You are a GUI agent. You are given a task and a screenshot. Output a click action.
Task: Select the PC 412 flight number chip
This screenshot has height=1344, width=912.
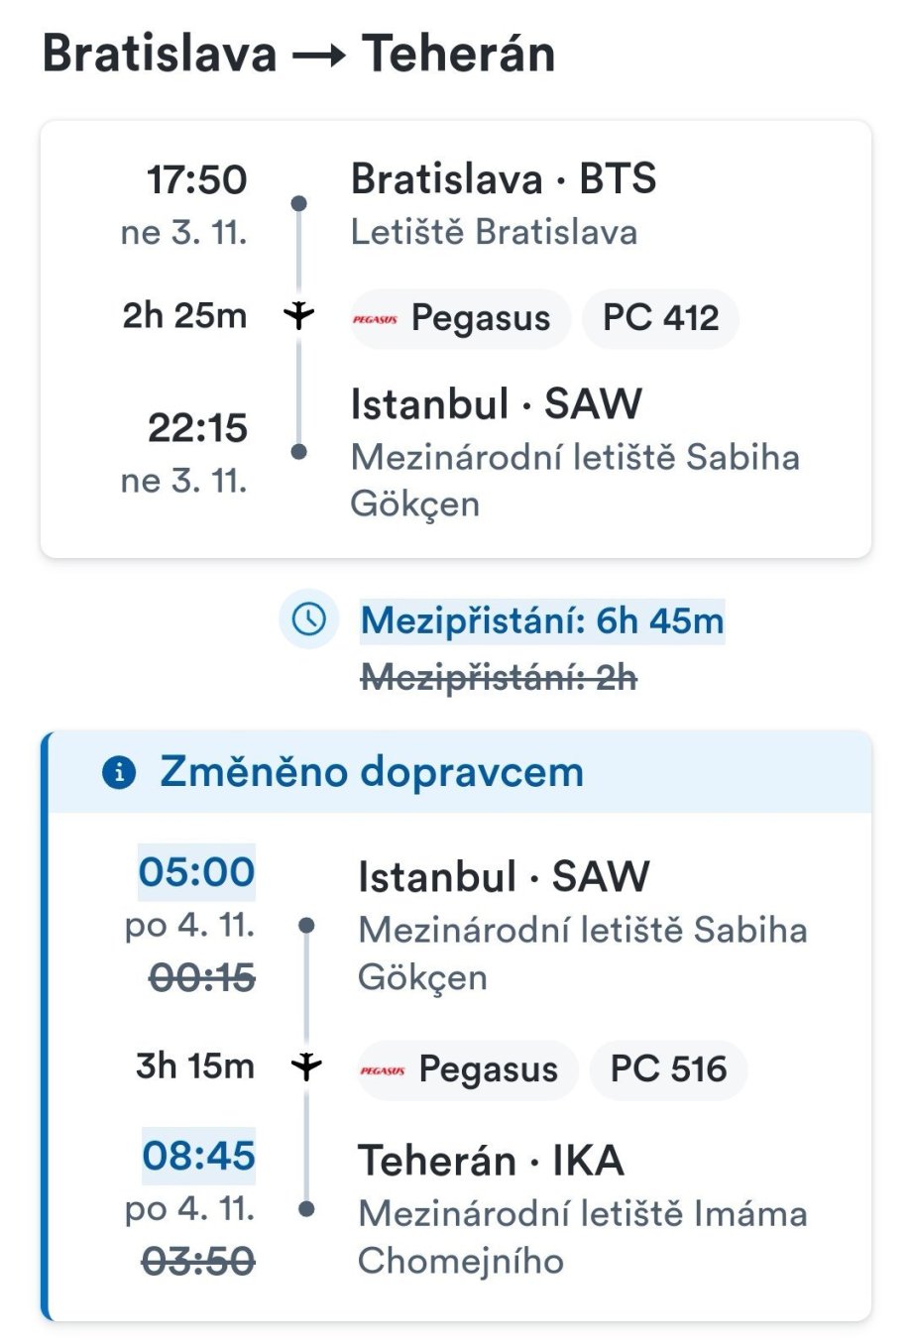pyautogui.click(x=660, y=319)
